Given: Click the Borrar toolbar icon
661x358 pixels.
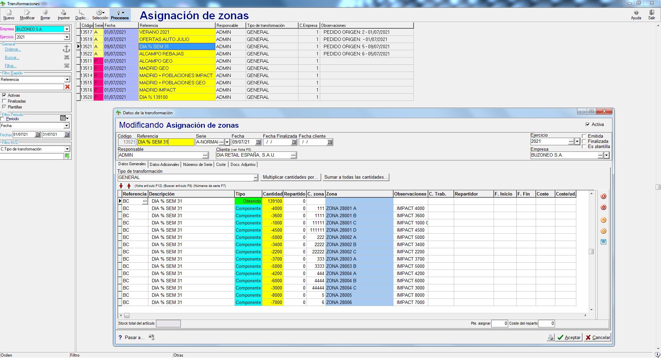Looking at the screenshot, I should click(45, 15).
